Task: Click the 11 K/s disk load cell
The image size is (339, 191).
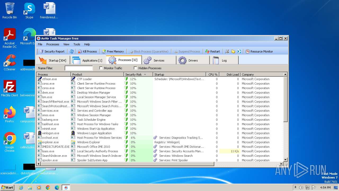Action: pyautogui.click(x=230, y=151)
